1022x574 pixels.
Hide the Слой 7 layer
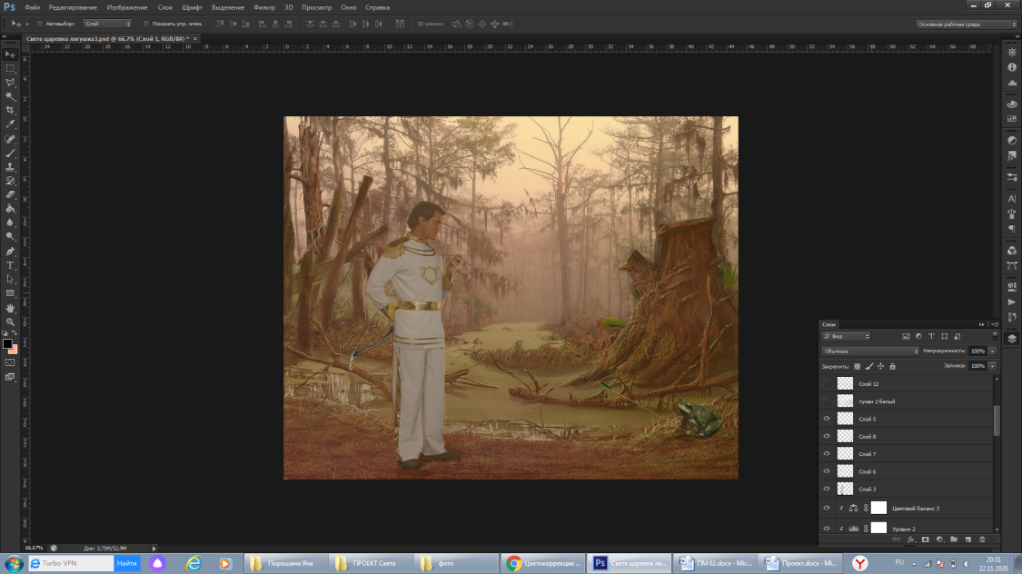[827, 454]
